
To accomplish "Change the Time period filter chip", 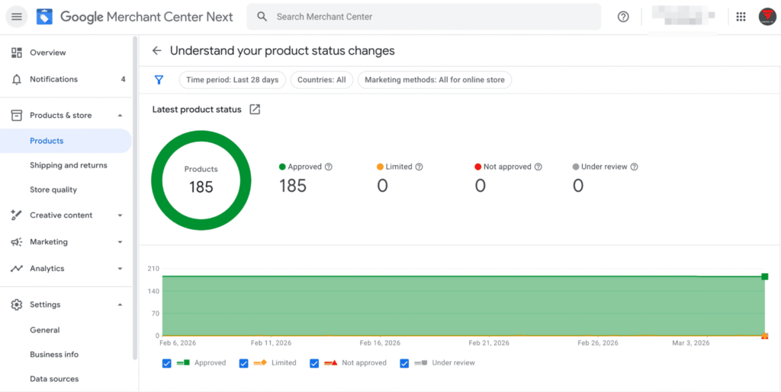I will coord(233,80).
